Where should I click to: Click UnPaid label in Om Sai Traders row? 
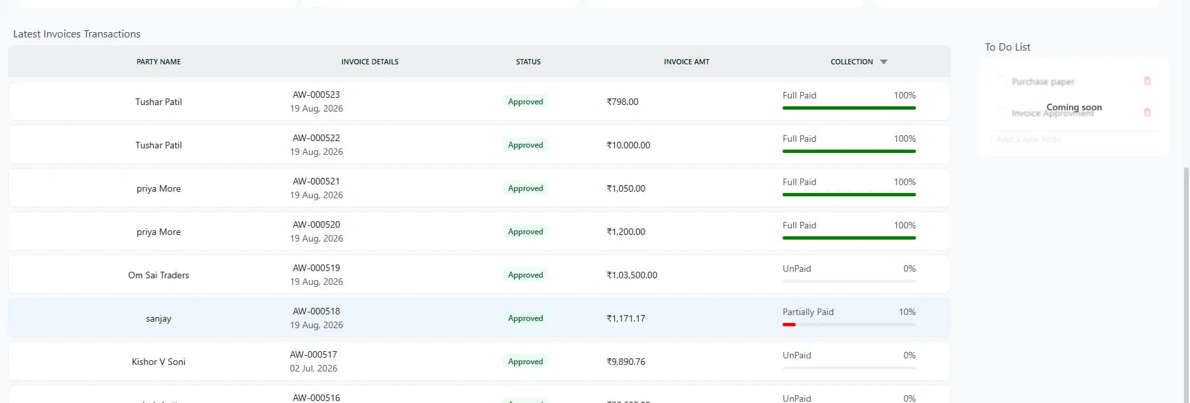pos(796,268)
